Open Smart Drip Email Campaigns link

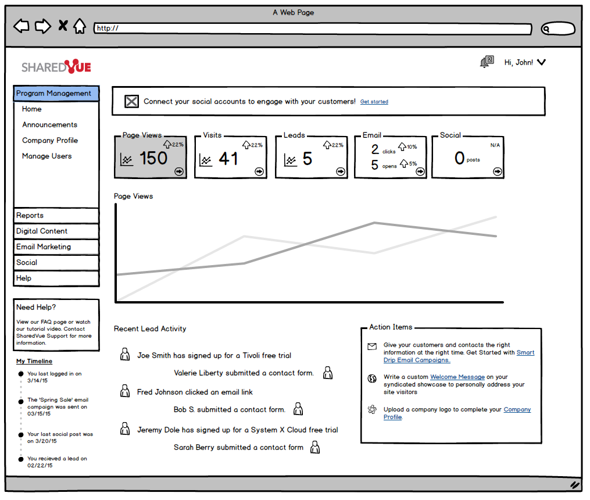tap(459, 356)
